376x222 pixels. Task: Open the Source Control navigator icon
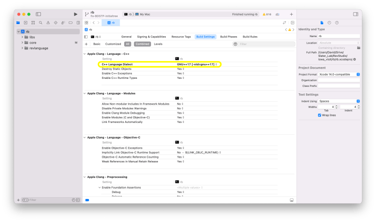click(26, 23)
